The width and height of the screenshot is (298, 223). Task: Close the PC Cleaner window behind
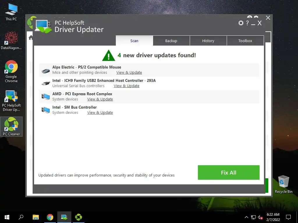pyautogui.click(x=268, y=18)
